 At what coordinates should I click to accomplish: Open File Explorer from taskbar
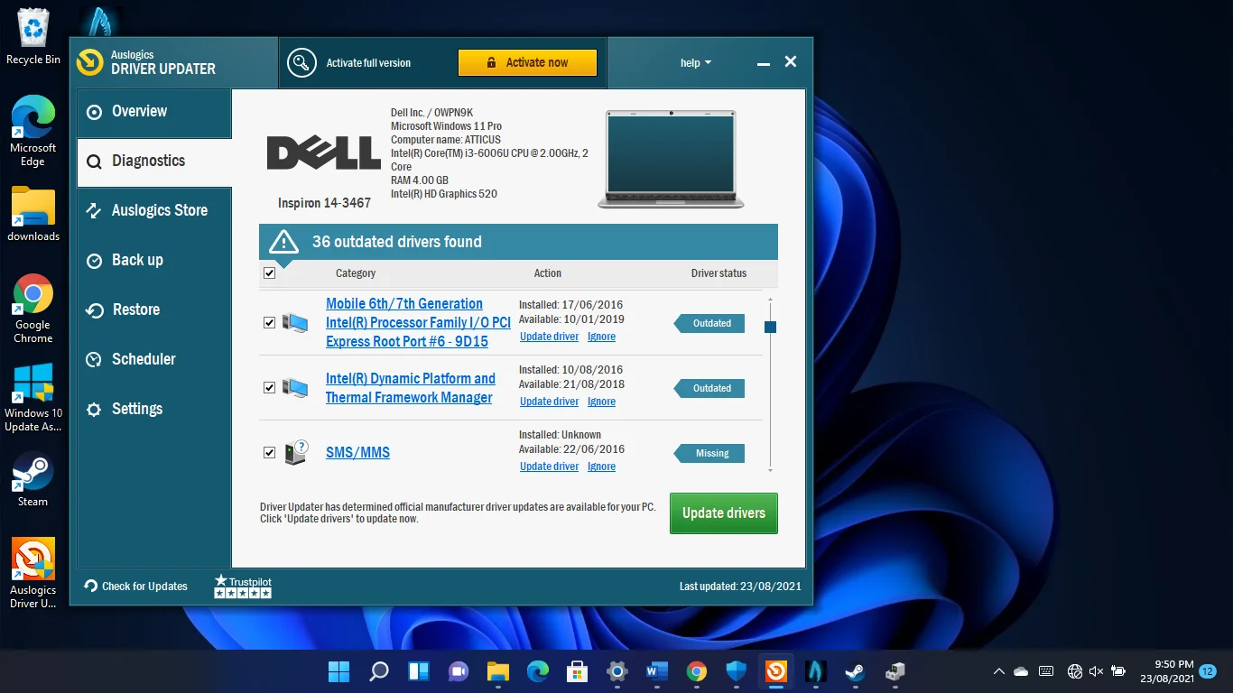[x=498, y=671]
